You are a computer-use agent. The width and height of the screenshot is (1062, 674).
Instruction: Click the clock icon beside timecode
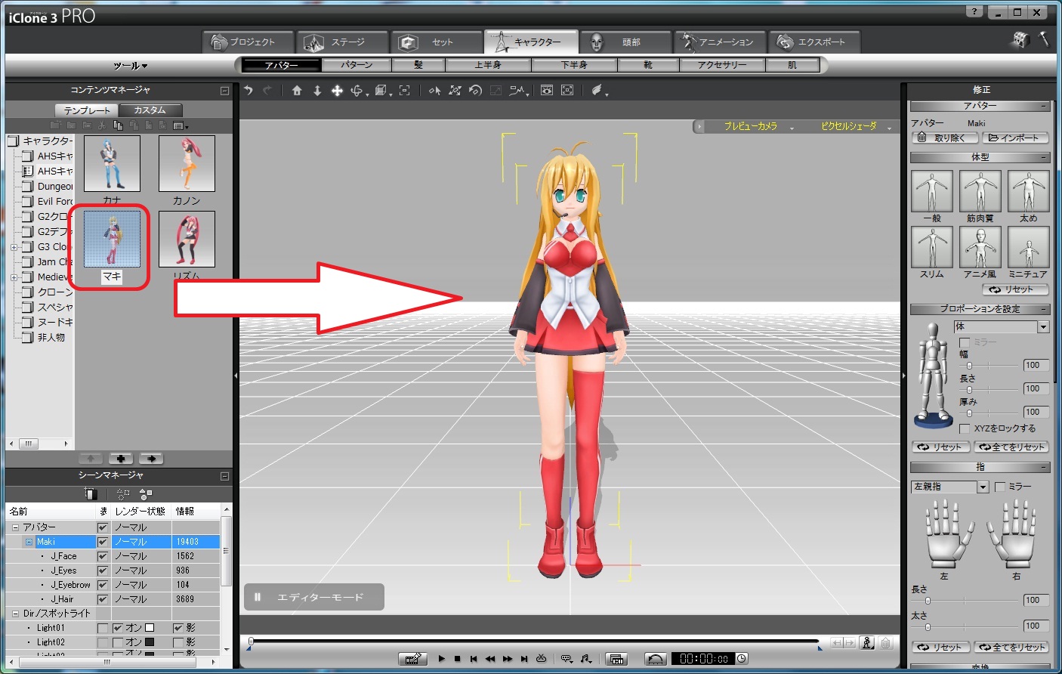(742, 659)
